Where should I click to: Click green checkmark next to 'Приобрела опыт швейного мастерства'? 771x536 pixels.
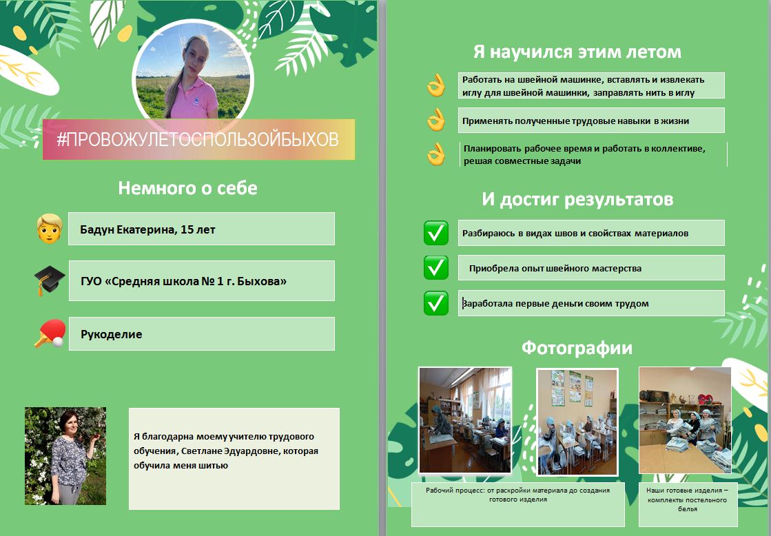click(436, 267)
